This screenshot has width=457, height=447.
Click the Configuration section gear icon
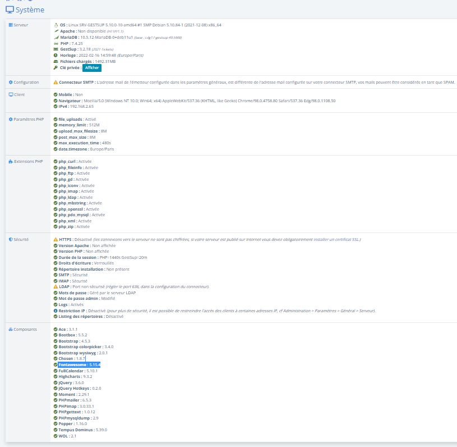[11, 83]
